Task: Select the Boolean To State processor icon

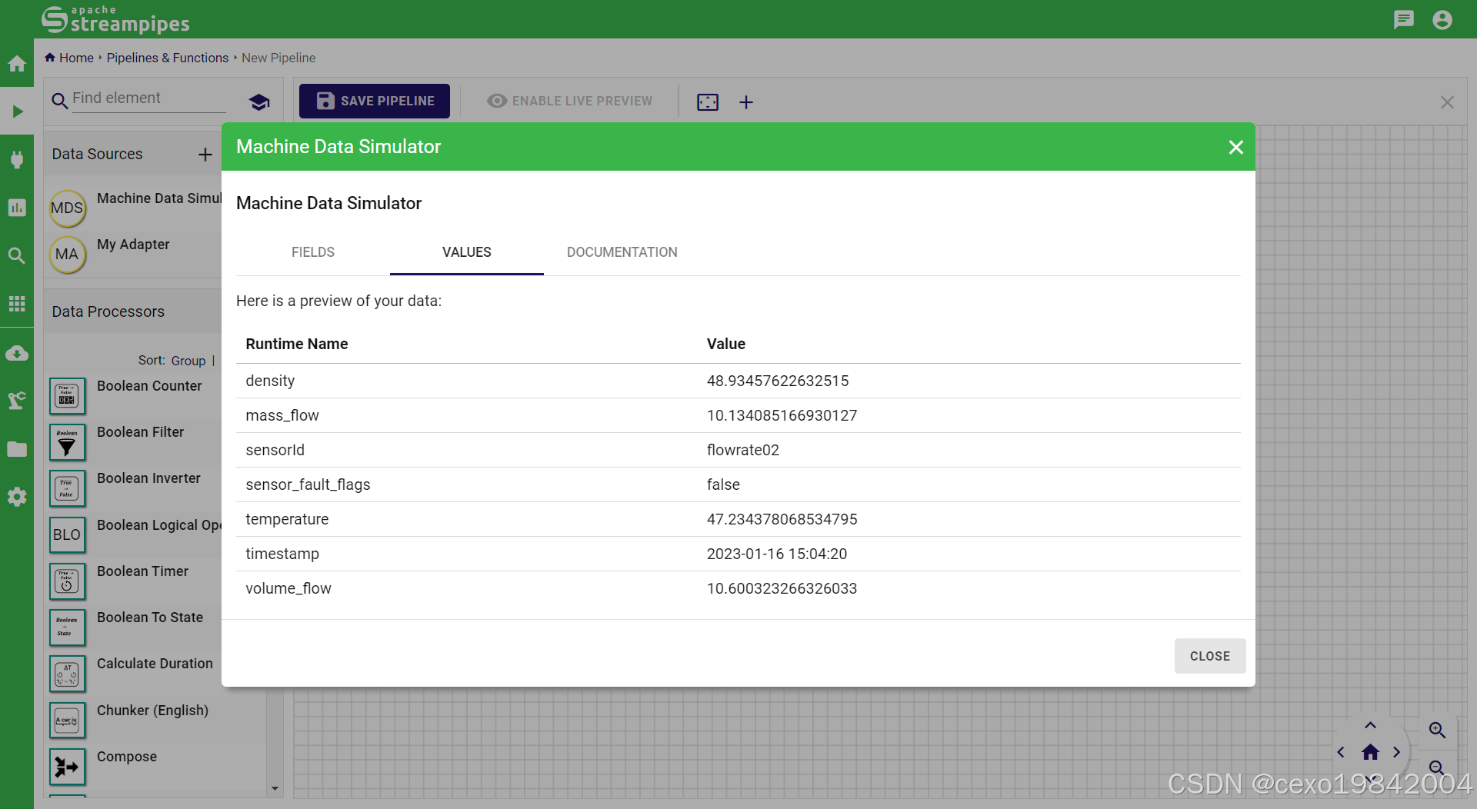Action: point(68,628)
